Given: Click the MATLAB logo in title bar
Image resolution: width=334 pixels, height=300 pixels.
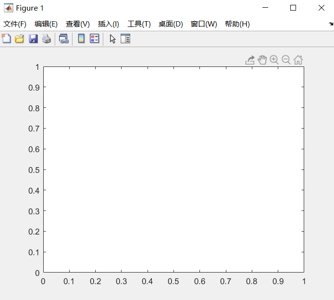Looking at the screenshot, I should click(9, 8).
